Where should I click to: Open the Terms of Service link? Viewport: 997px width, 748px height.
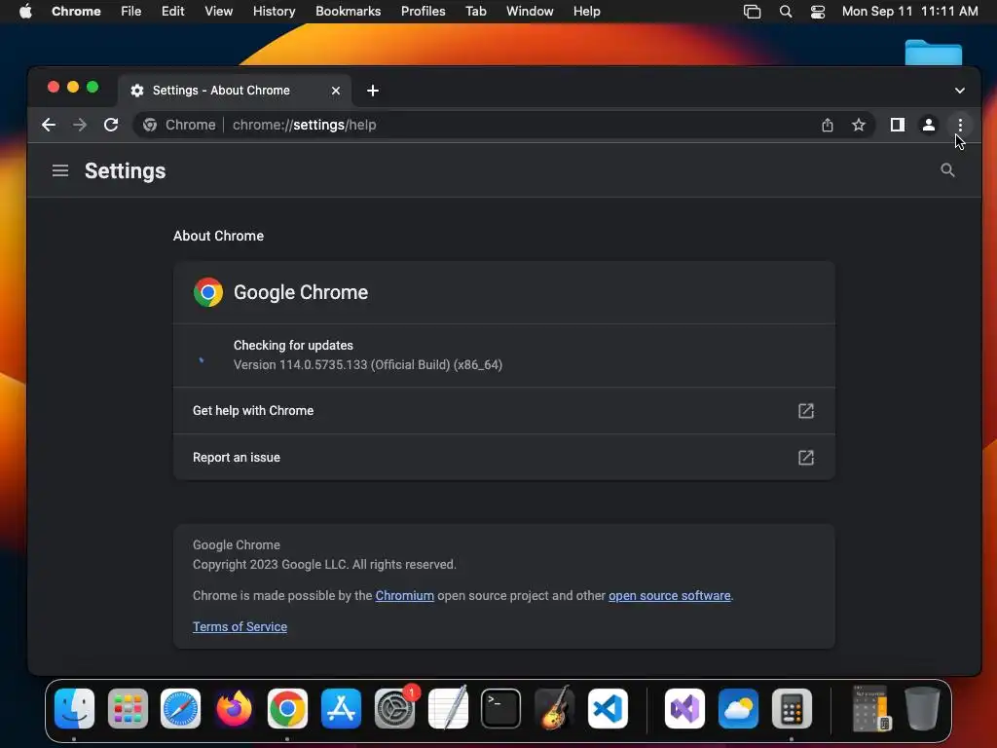point(240,626)
